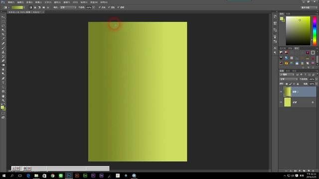This screenshot has height=179, width=319.
Task: Open the gradient opacity slider arrow
Action: pyautogui.click(x=94, y=7)
